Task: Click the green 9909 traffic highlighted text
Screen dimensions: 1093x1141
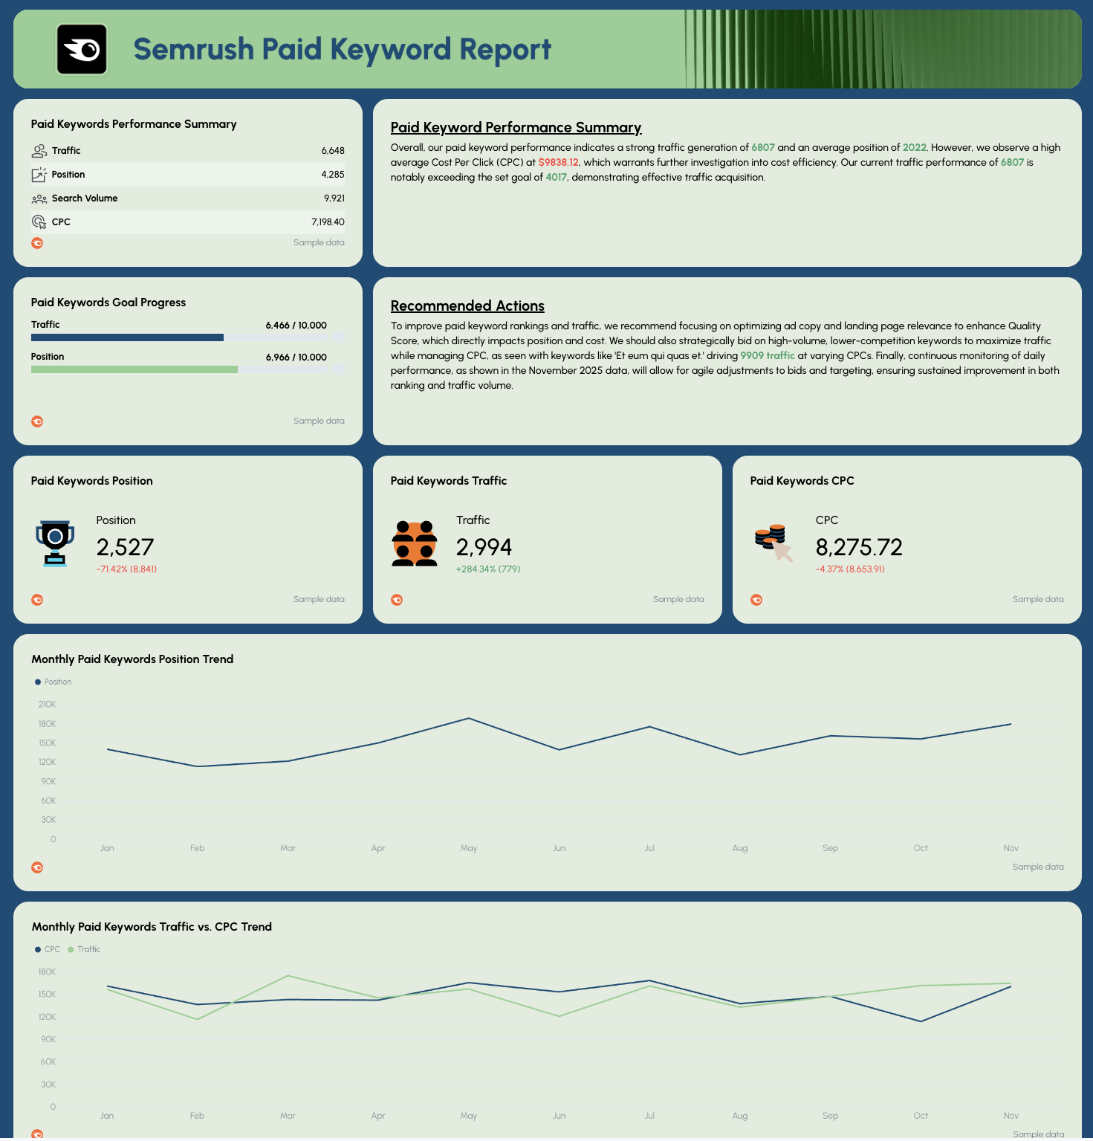Action: point(767,355)
